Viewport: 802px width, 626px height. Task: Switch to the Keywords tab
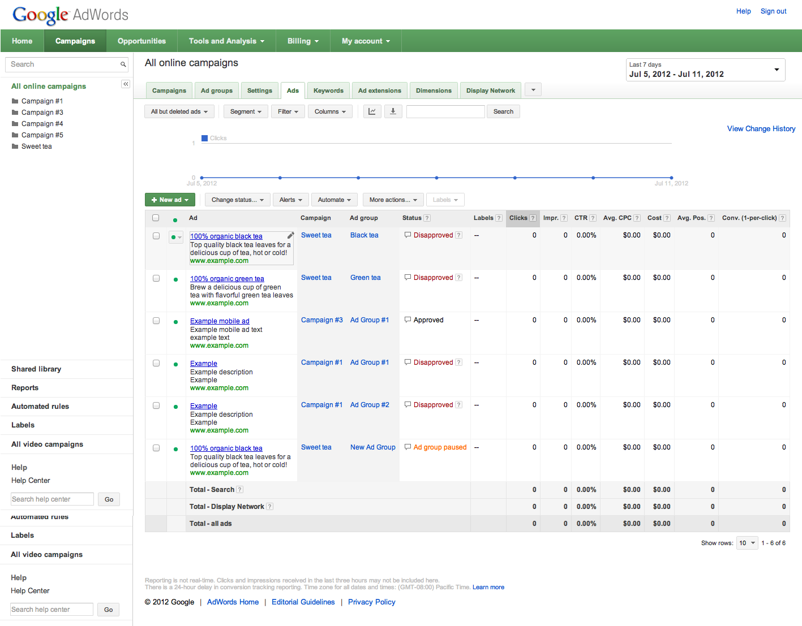[x=328, y=90]
